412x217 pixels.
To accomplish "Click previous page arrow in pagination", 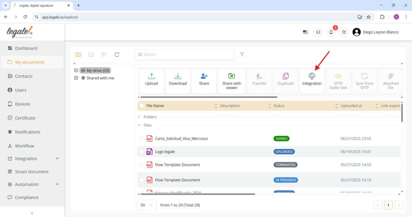I will [377, 205].
